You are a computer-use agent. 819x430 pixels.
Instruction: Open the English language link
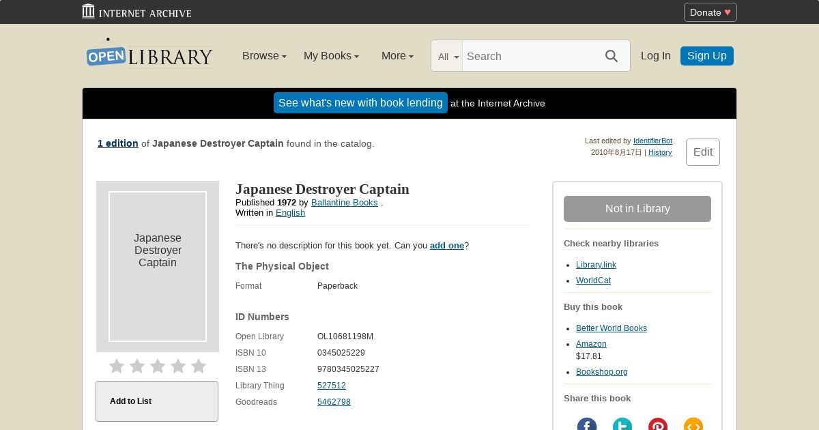point(290,213)
